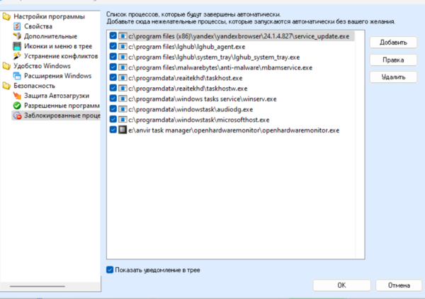The width and height of the screenshot is (425, 299).
Task: Click the file icon of microsofthost.exe row
Action: pos(123,120)
